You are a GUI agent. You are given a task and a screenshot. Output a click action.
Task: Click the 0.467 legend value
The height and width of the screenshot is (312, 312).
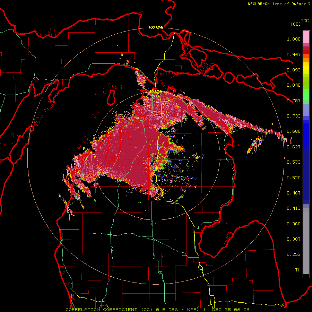[294, 193]
